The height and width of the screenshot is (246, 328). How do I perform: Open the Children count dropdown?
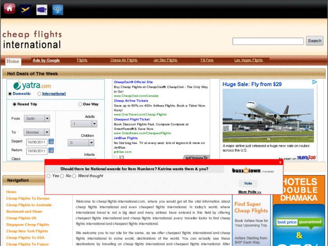point(81,143)
